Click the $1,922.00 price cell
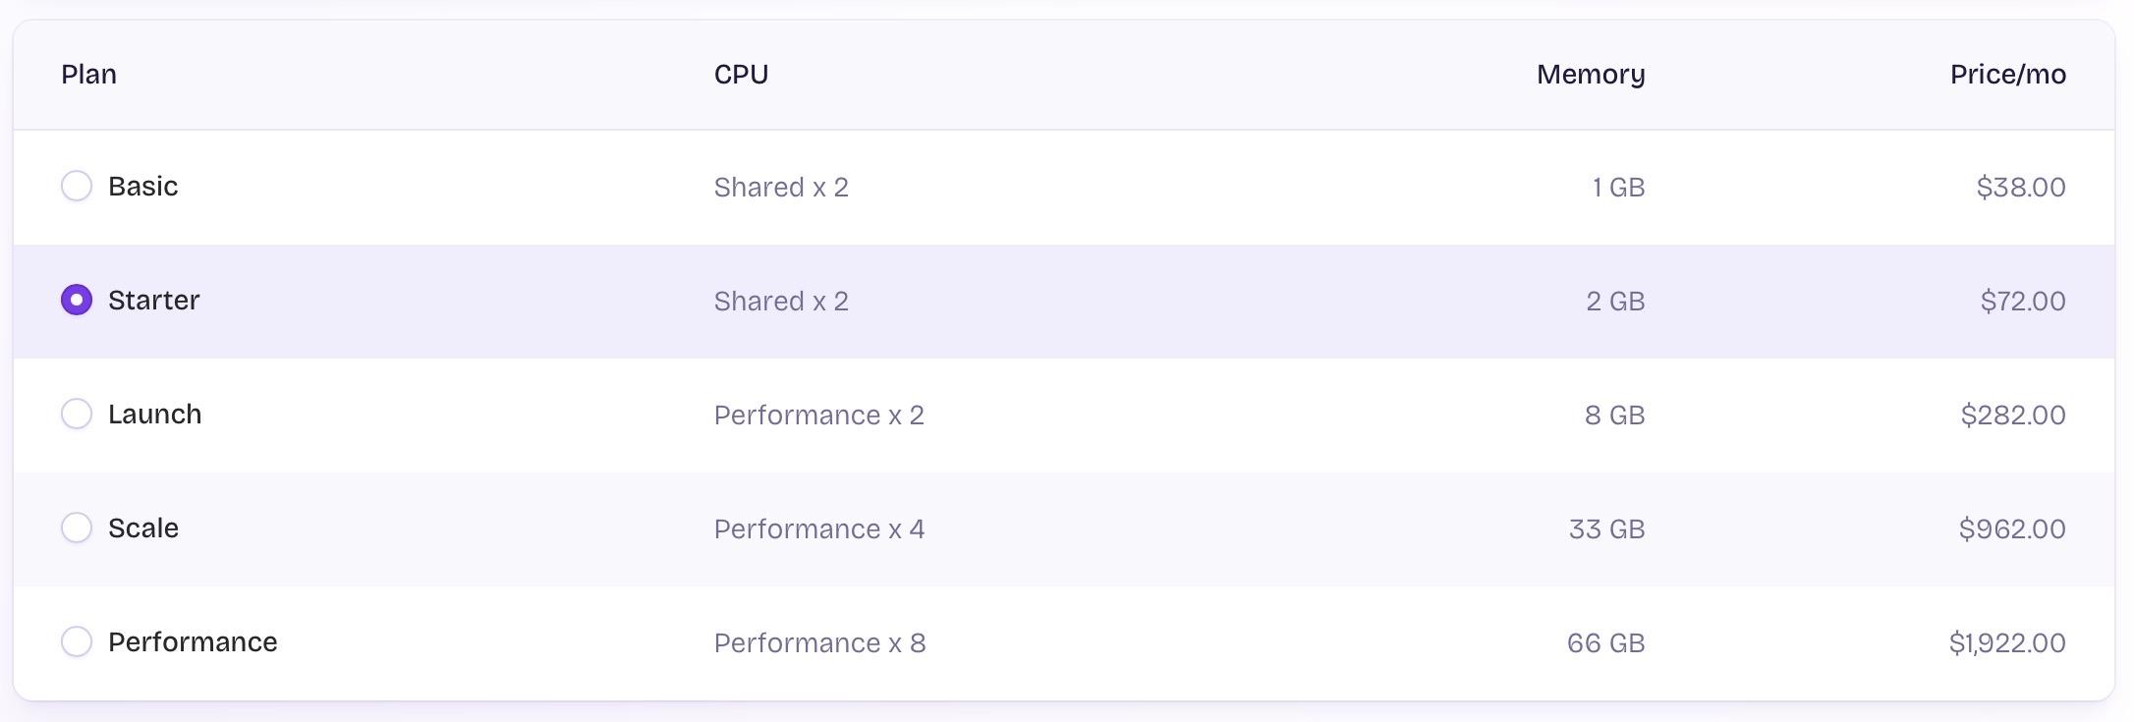 (x=2006, y=643)
